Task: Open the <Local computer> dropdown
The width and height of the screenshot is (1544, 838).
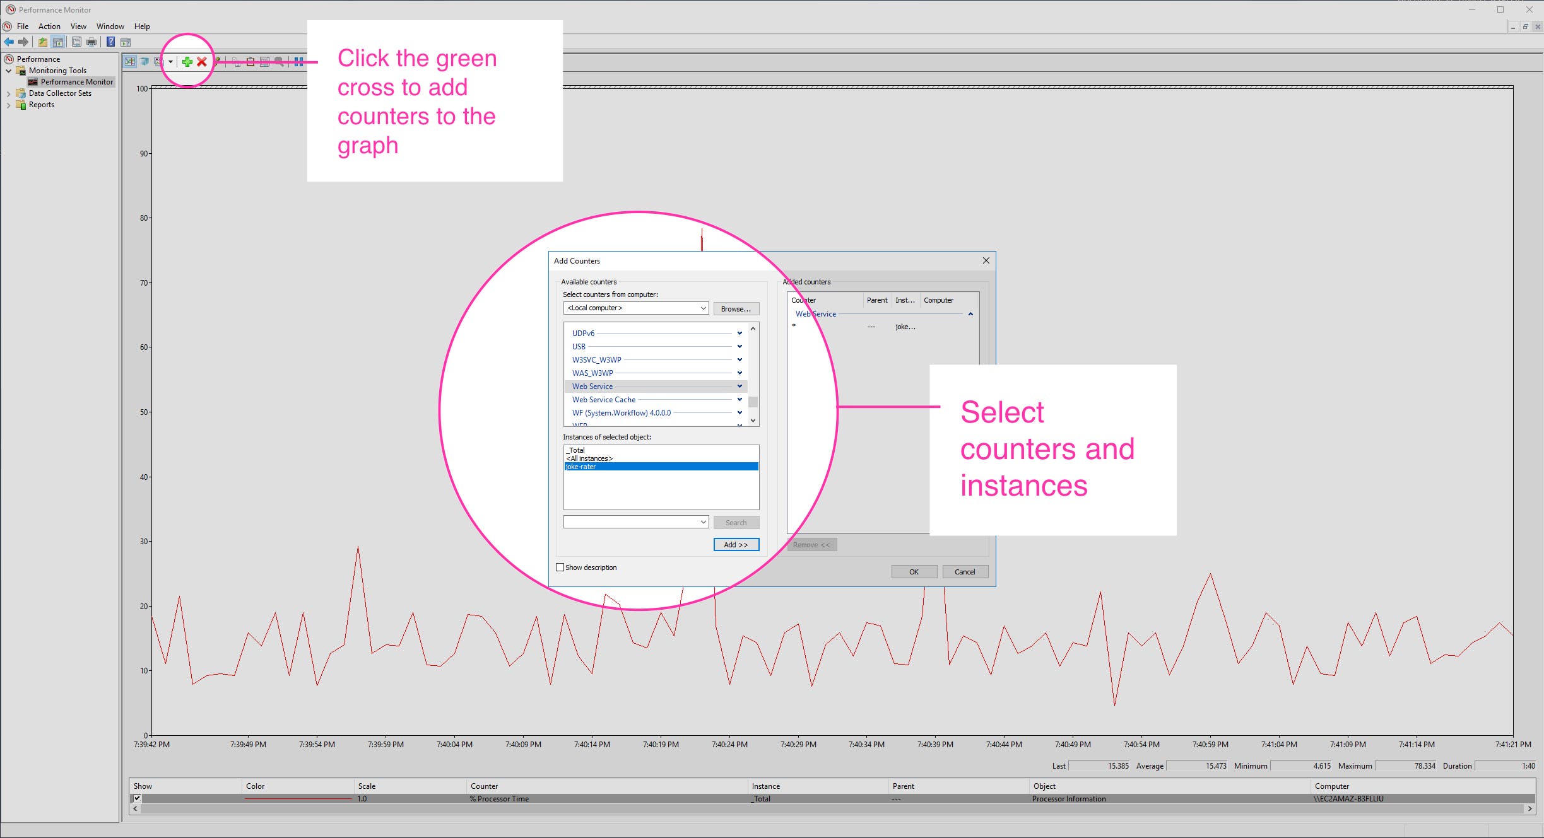Action: pos(703,308)
